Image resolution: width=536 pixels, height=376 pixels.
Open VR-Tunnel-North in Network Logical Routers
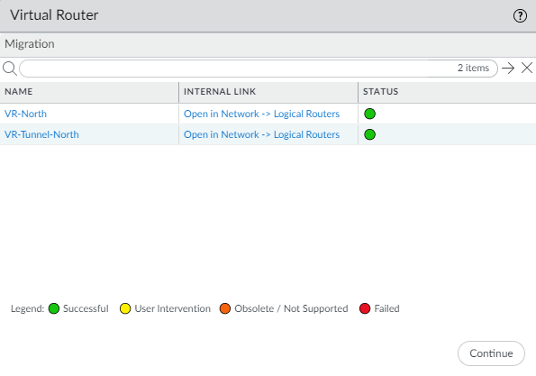coord(261,134)
